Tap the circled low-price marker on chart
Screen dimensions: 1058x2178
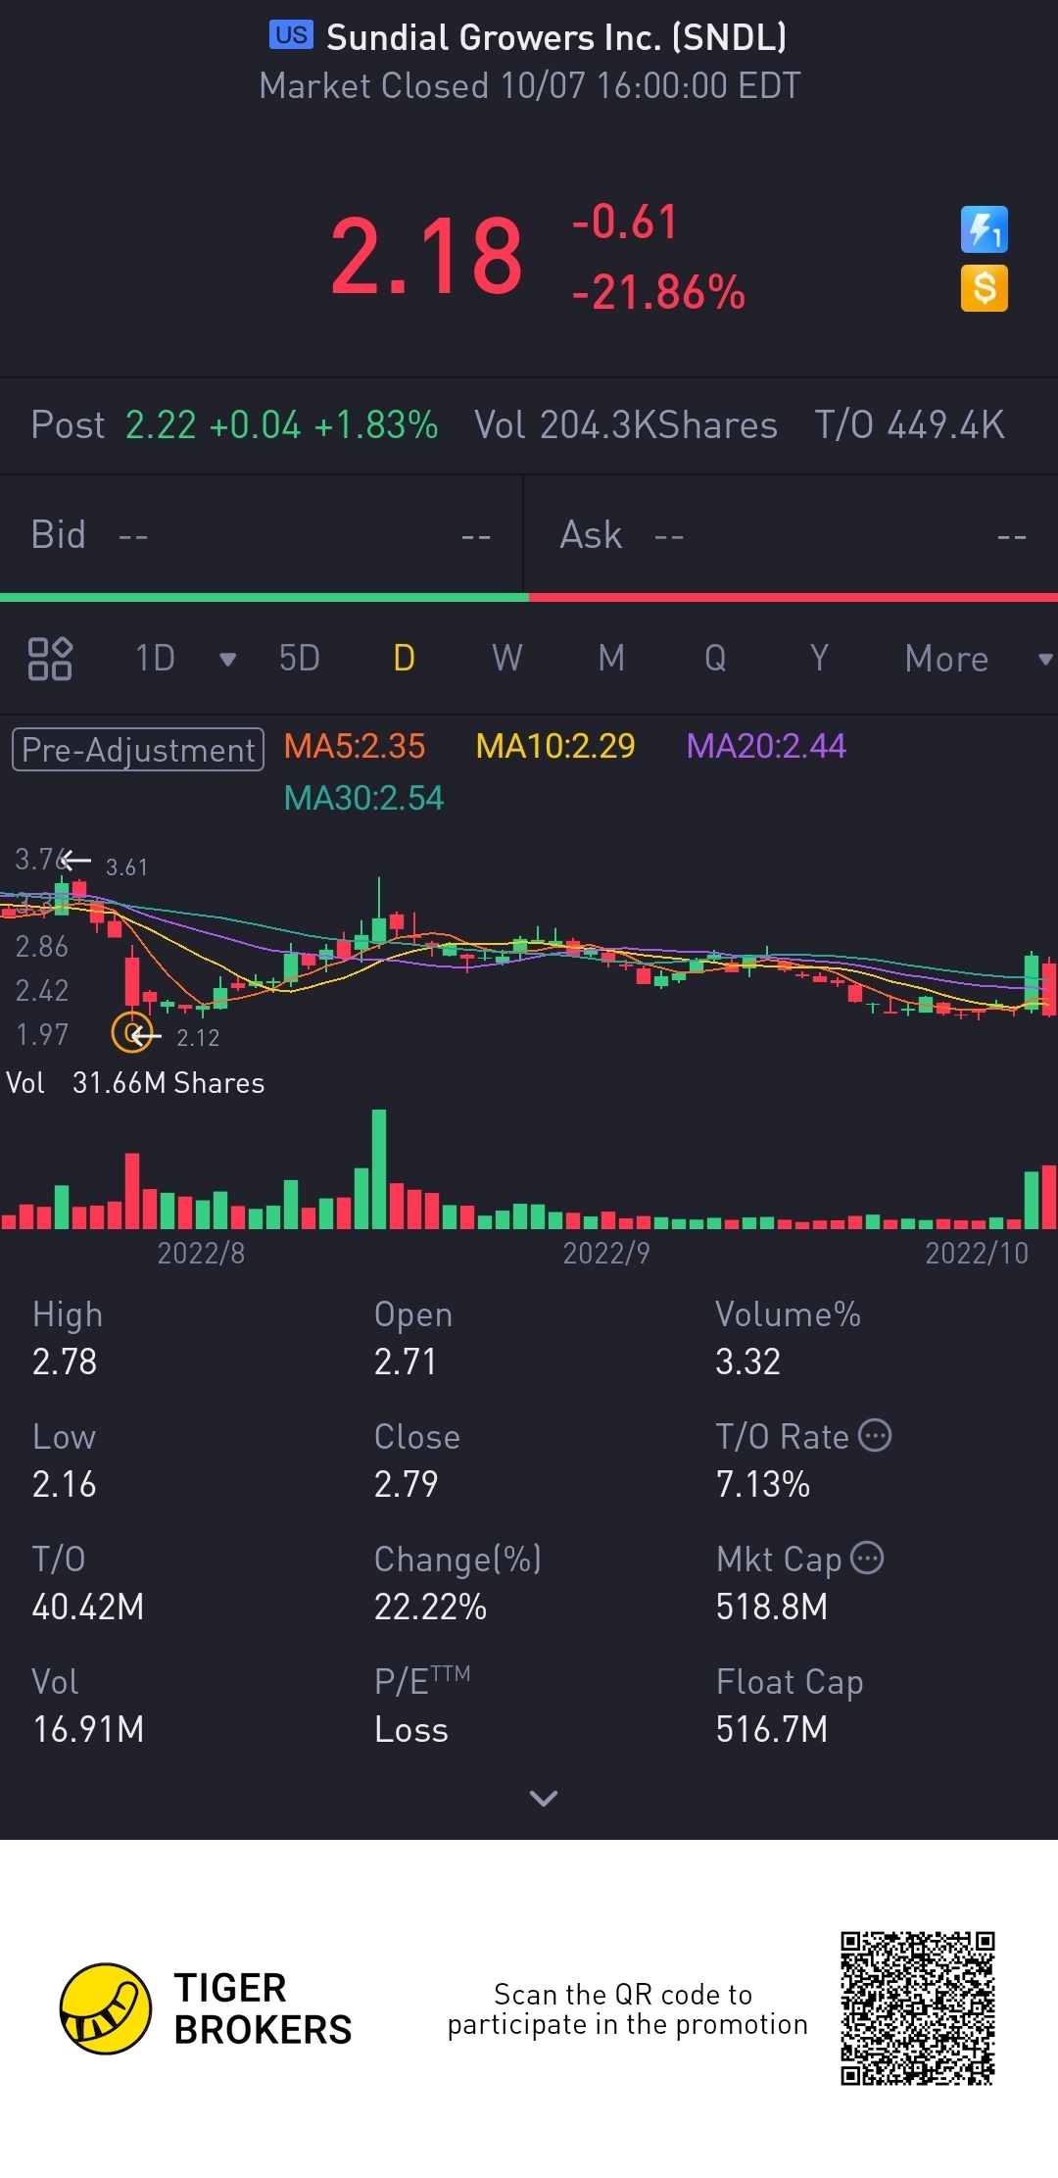131,1032
